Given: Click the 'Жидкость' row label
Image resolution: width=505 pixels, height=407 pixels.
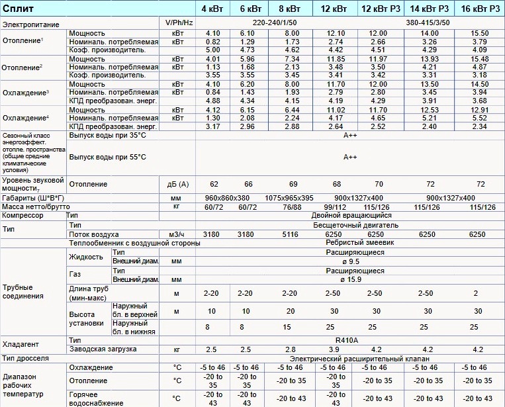Looking at the screenshot, I should pyautogui.click(x=86, y=257).
